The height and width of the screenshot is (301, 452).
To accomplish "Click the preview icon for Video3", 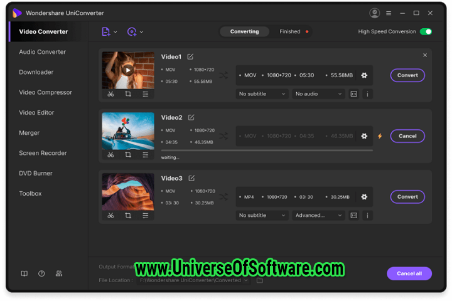I will [353, 216].
